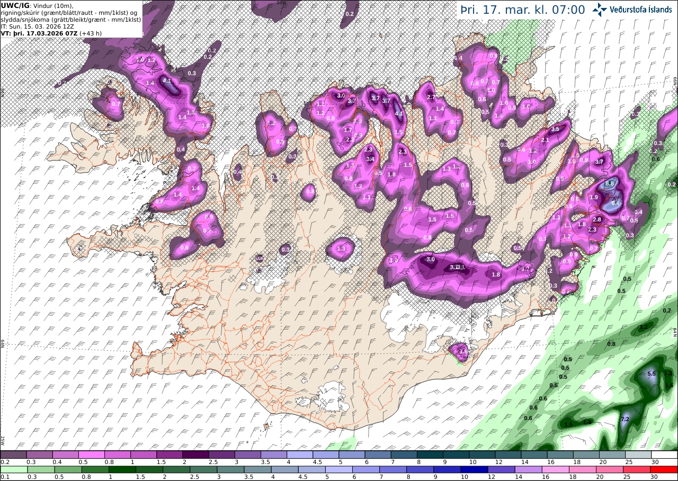Screen dimensions: 678x481
Task: Click the '64N' latitude label on the left edge
Action: point(2,343)
